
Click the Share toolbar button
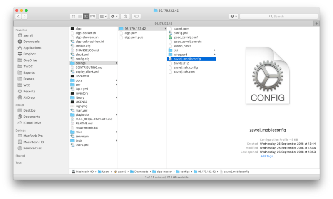click(125, 16)
